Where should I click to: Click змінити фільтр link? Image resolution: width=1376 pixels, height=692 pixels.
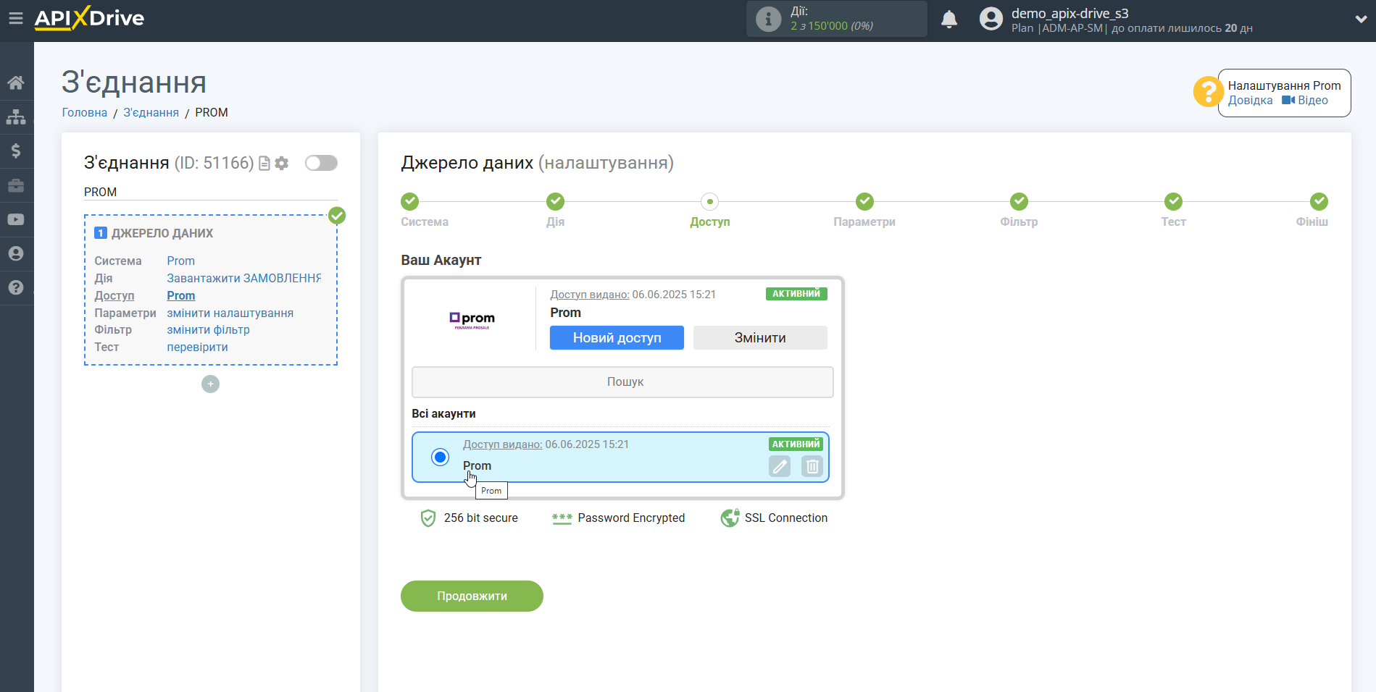(208, 329)
